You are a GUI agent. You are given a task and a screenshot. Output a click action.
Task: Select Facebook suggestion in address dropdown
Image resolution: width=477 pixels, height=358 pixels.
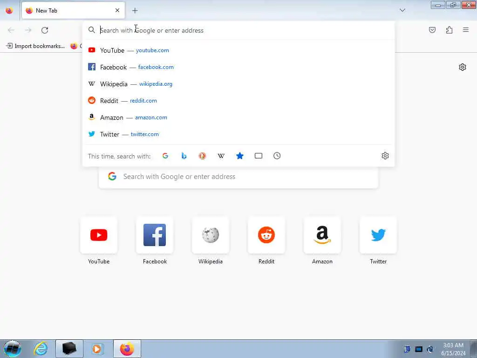click(x=238, y=67)
